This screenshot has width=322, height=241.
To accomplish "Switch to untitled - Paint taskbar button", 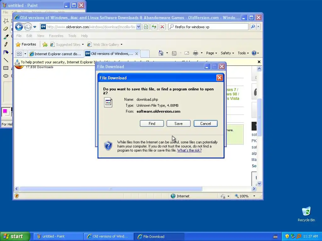I will (x=58, y=237).
